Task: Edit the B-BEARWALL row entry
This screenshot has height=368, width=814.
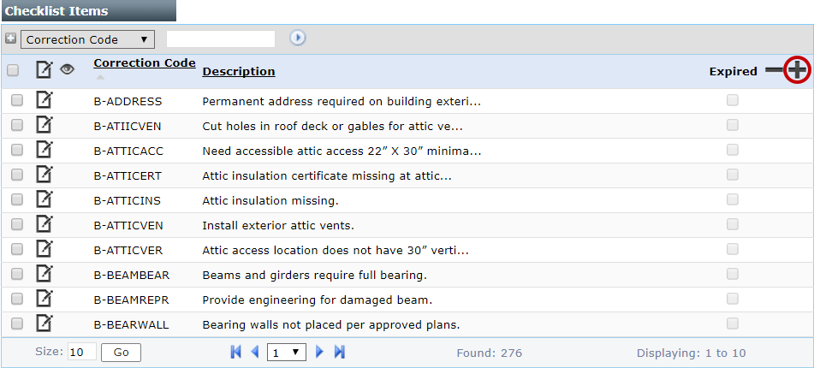Action: (44, 324)
